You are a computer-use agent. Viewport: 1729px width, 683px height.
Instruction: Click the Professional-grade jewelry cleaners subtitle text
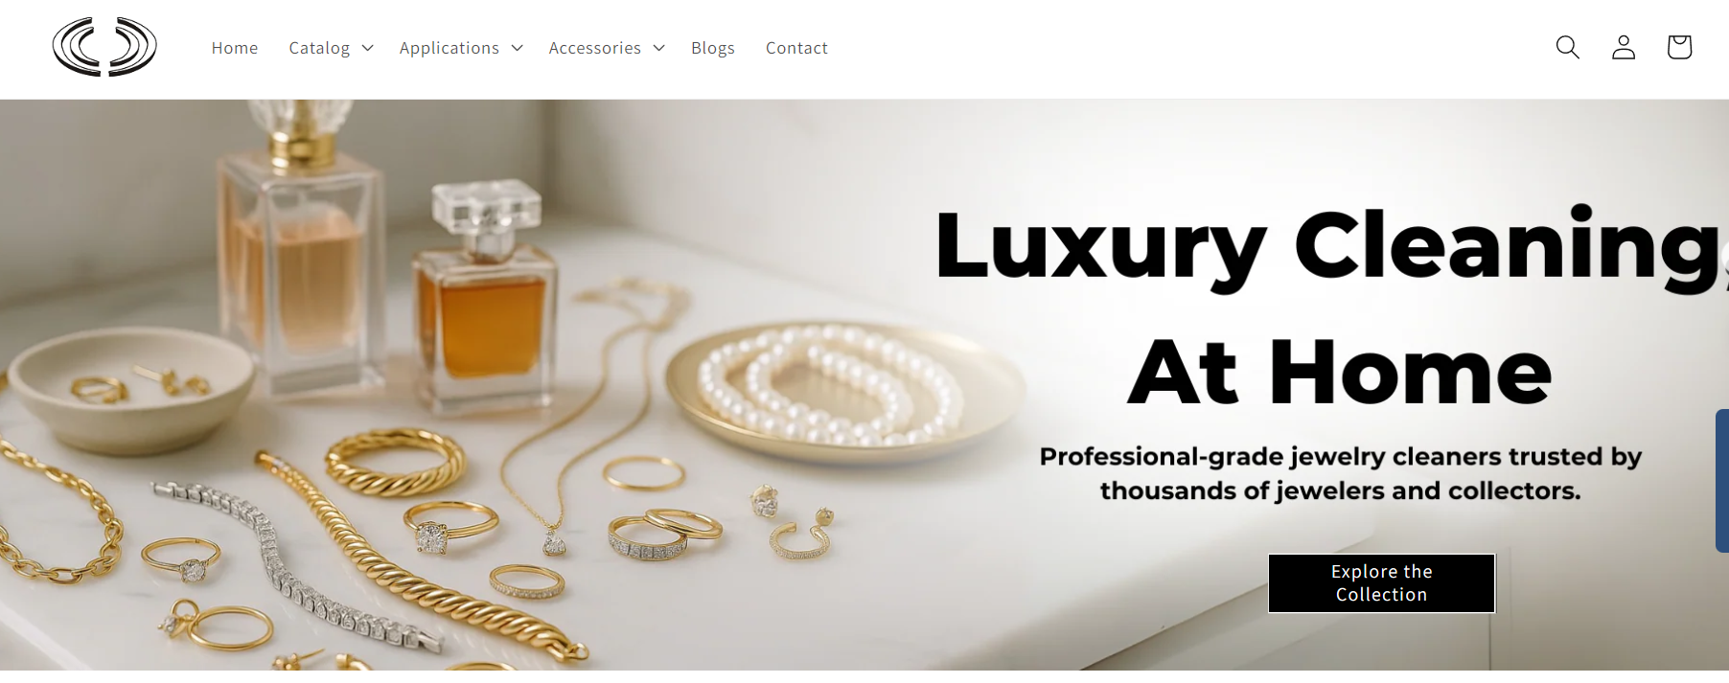point(1340,473)
